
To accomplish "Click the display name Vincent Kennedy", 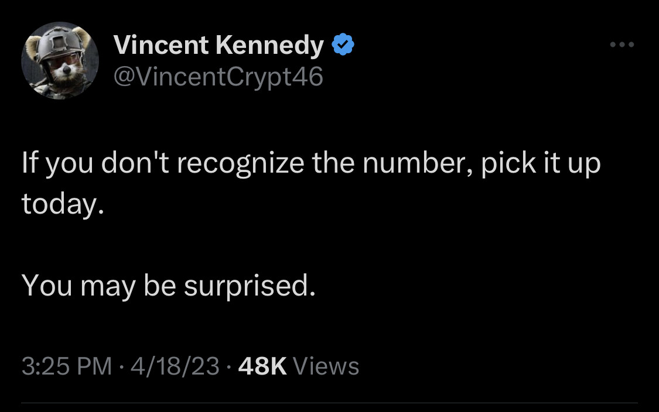I will coord(218,46).
